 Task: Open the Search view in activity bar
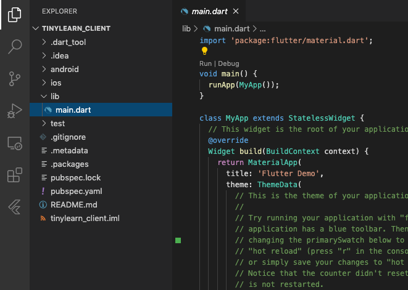(15, 46)
